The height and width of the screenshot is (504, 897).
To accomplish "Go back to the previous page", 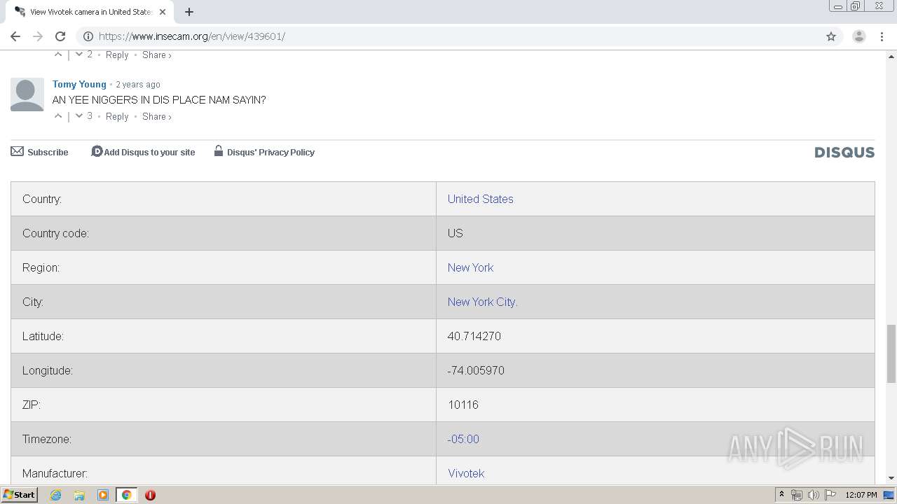I will click(15, 36).
